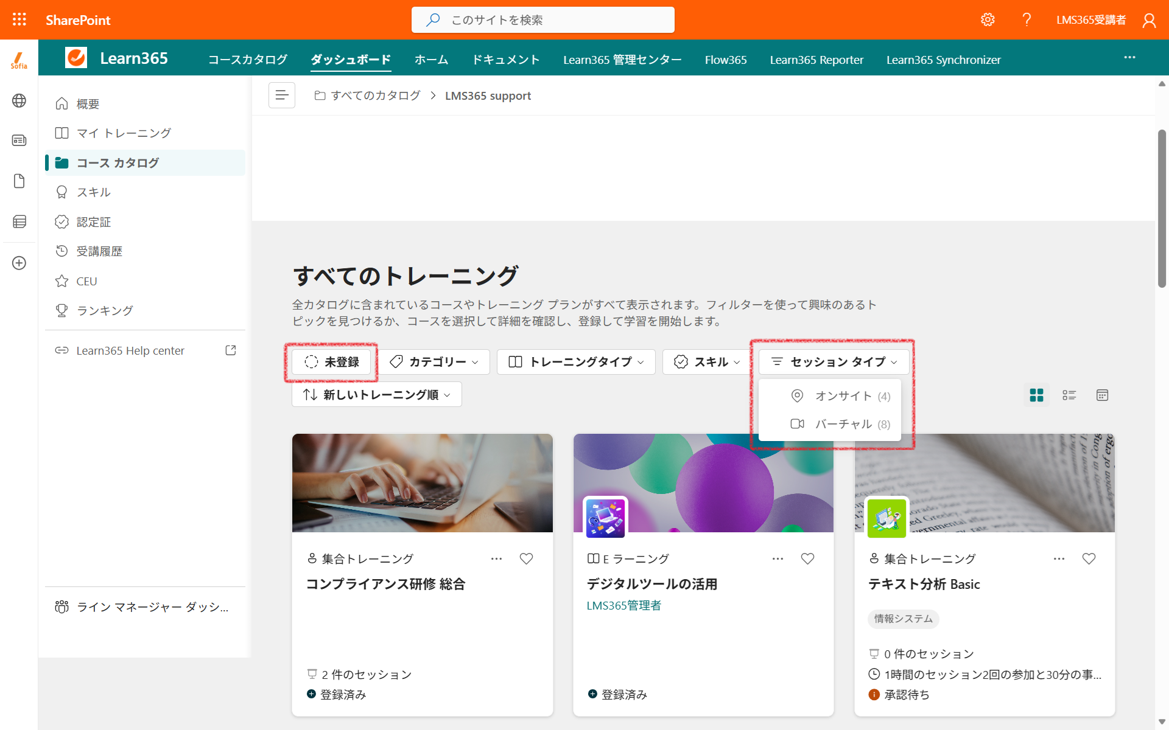This screenshot has width=1169, height=730.
Task: Open the 新しいトレーニング順 sort dropdown
Action: point(377,394)
